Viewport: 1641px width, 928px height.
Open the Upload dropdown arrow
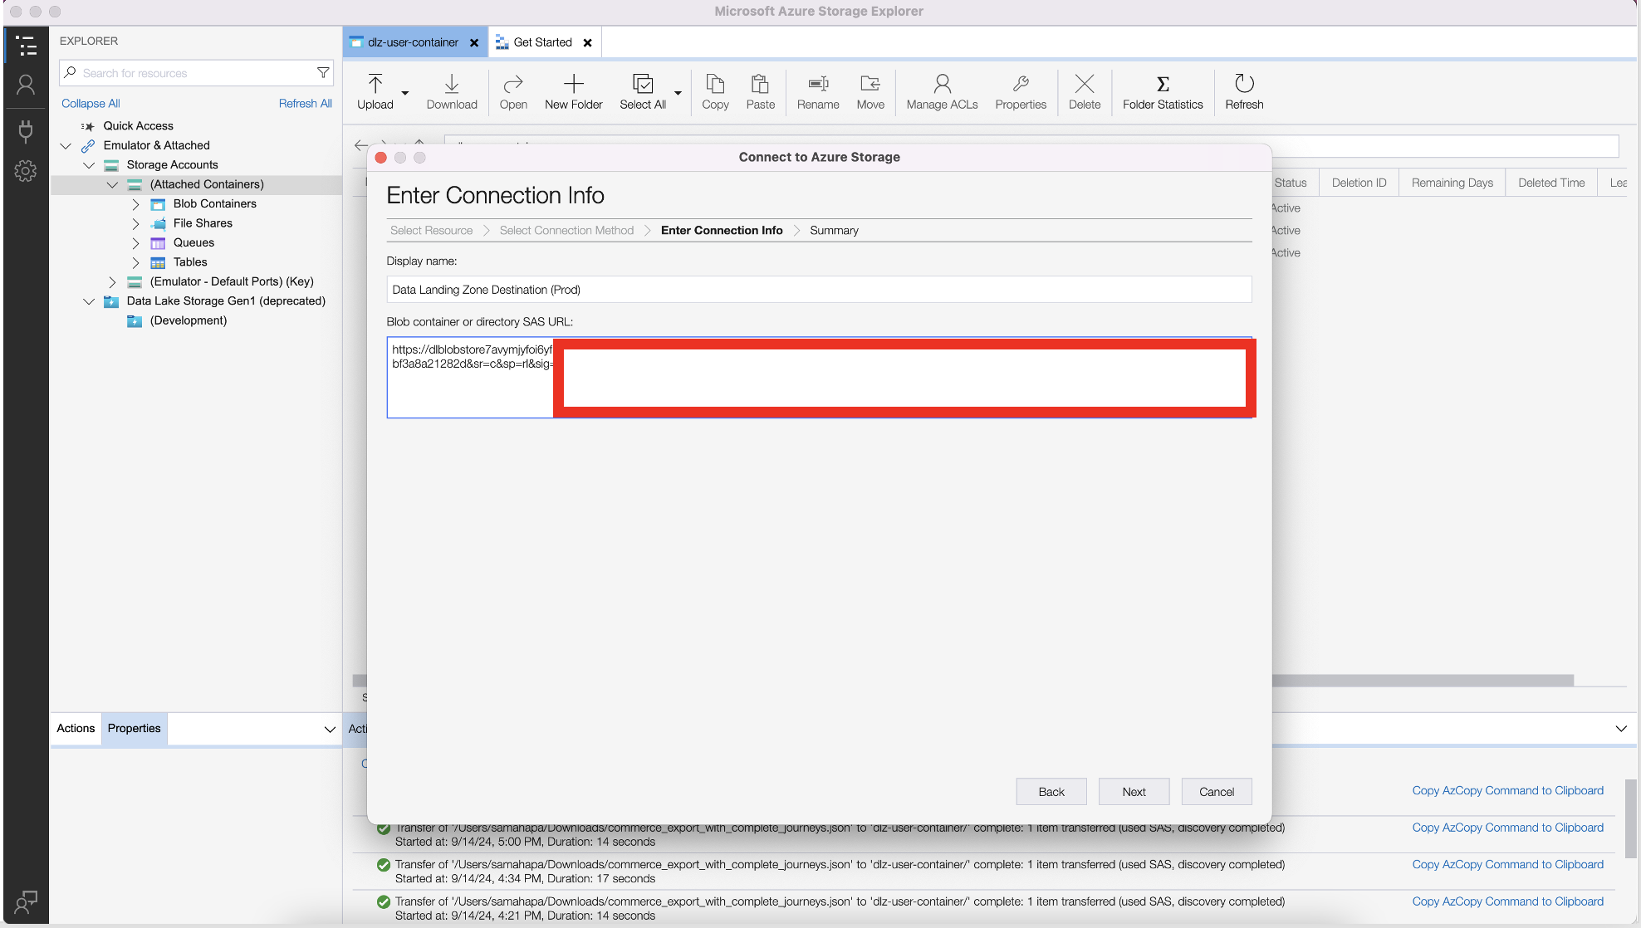pyautogui.click(x=405, y=93)
